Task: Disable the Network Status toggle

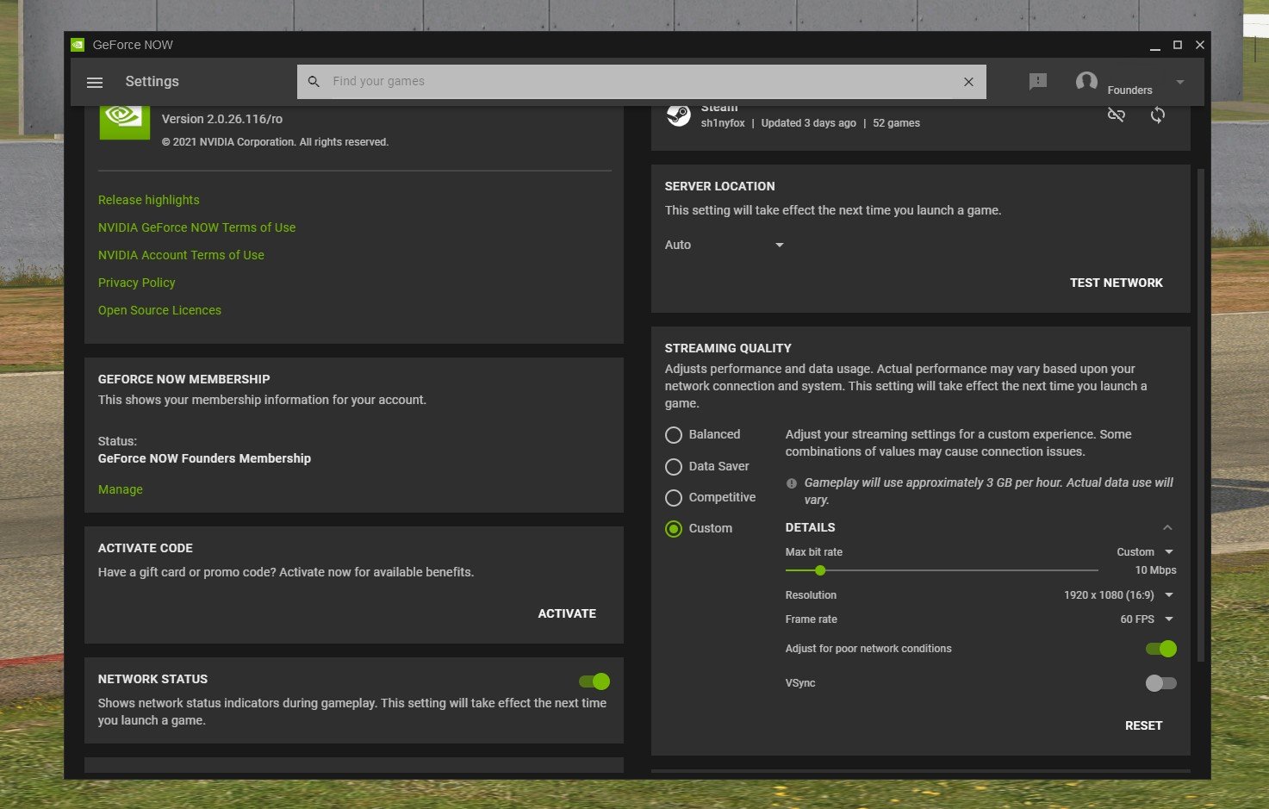Action: pos(594,681)
